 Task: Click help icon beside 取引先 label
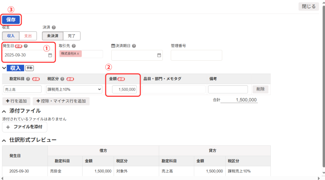74,46
